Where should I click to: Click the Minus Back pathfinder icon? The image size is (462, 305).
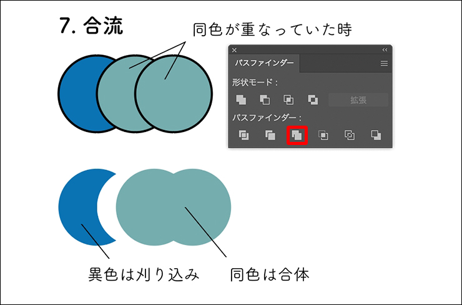376,135
